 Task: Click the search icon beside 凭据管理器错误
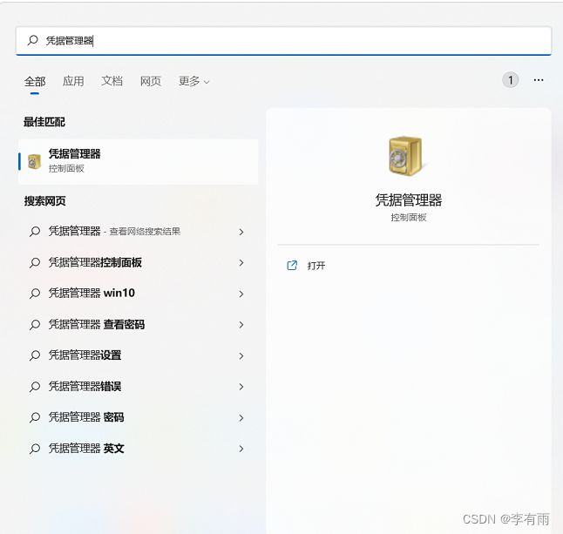(35, 387)
